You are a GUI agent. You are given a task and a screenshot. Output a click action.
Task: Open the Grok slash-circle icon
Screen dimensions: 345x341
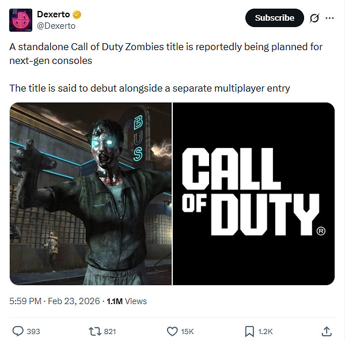coord(314,18)
